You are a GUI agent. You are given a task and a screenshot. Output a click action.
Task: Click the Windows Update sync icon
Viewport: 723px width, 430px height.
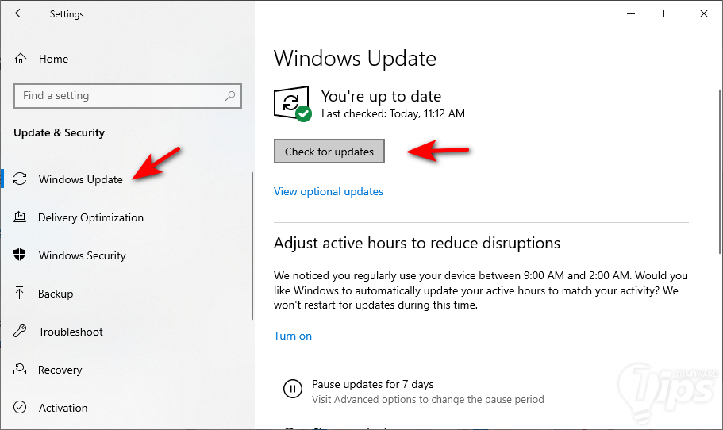[21, 179]
